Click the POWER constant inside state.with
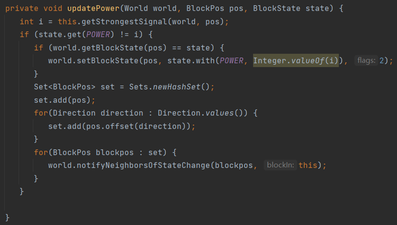The image size is (397, 225). (x=231, y=61)
